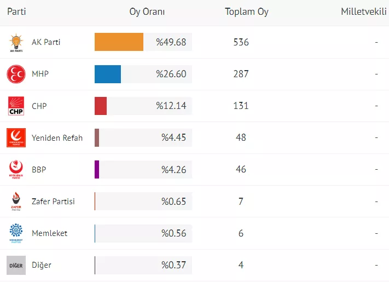Click the Yeniden Refah party name
389x282 pixels.
(57, 137)
